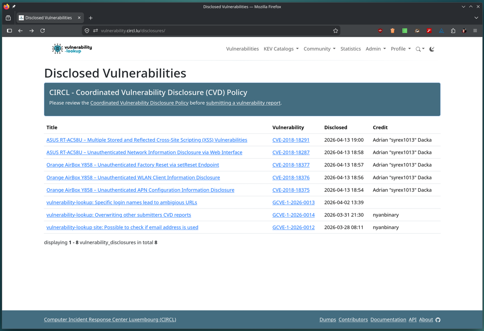Expand the KEV Catalogs dropdown
The height and width of the screenshot is (331, 484).
281,49
